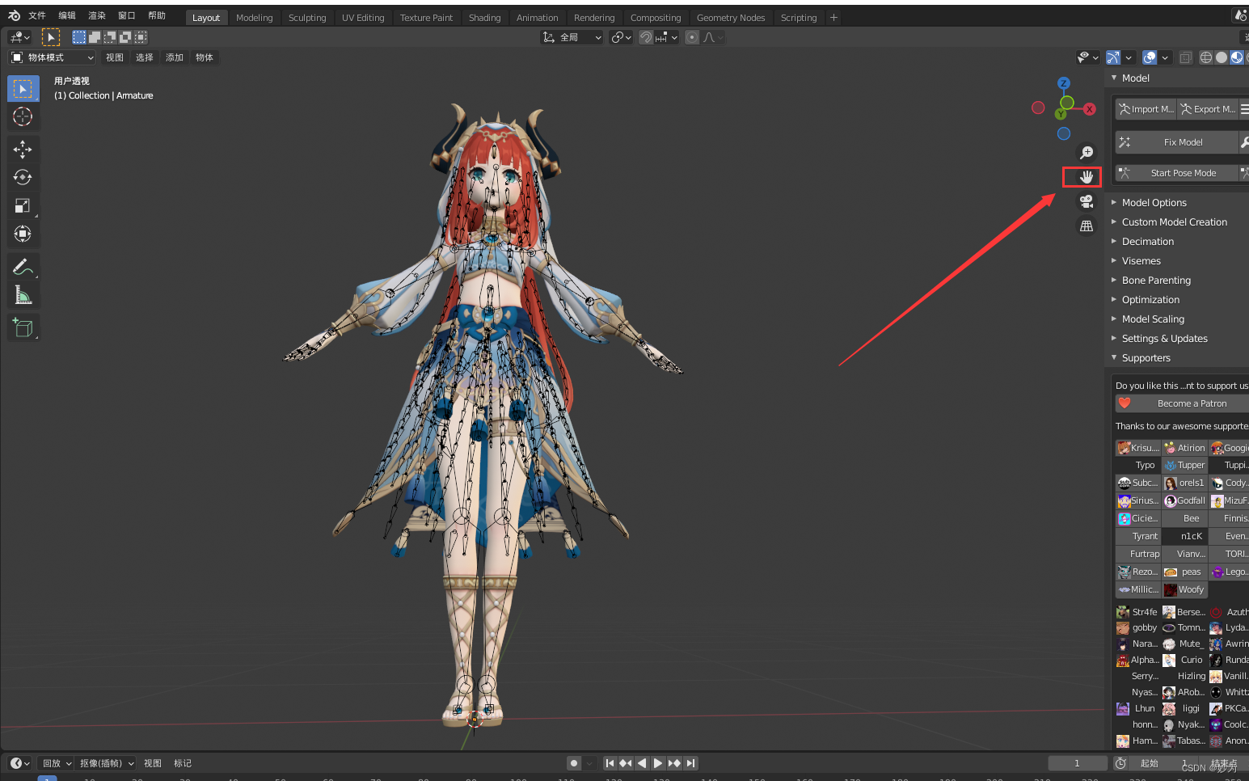
Task: Toggle show gizmos
Action: point(1113,57)
